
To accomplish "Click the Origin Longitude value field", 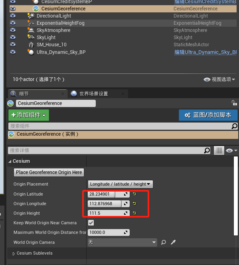I will point(109,204).
